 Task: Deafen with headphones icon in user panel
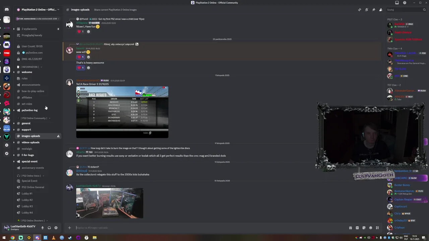[x=49, y=228]
